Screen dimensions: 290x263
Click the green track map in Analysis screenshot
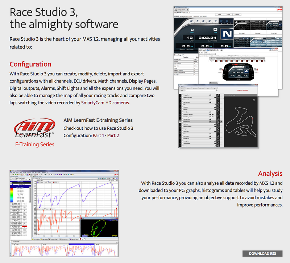pos(99,228)
